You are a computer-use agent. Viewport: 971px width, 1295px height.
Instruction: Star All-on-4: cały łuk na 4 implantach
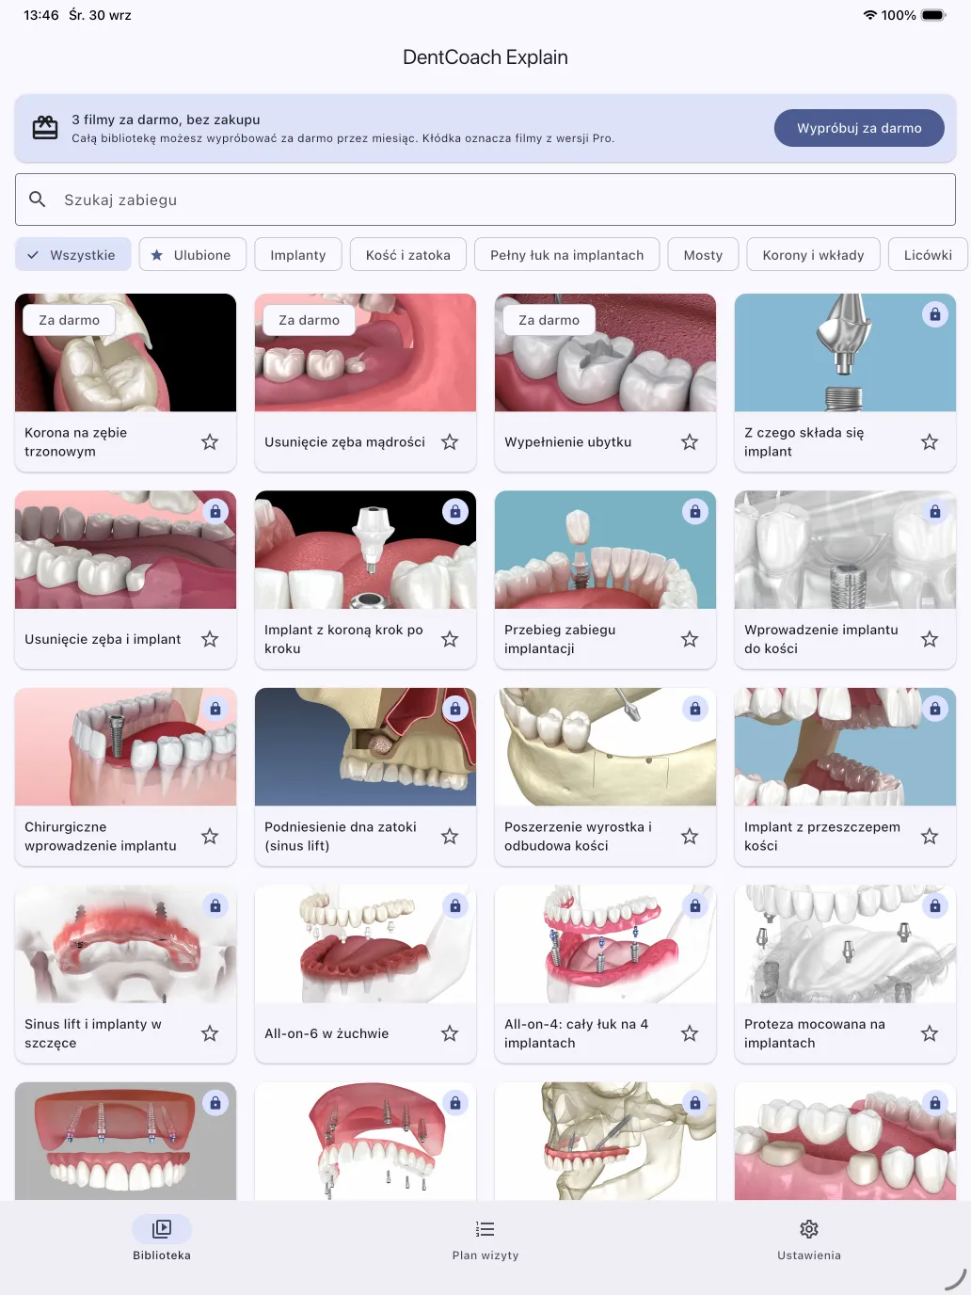(x=690, y=1033)
